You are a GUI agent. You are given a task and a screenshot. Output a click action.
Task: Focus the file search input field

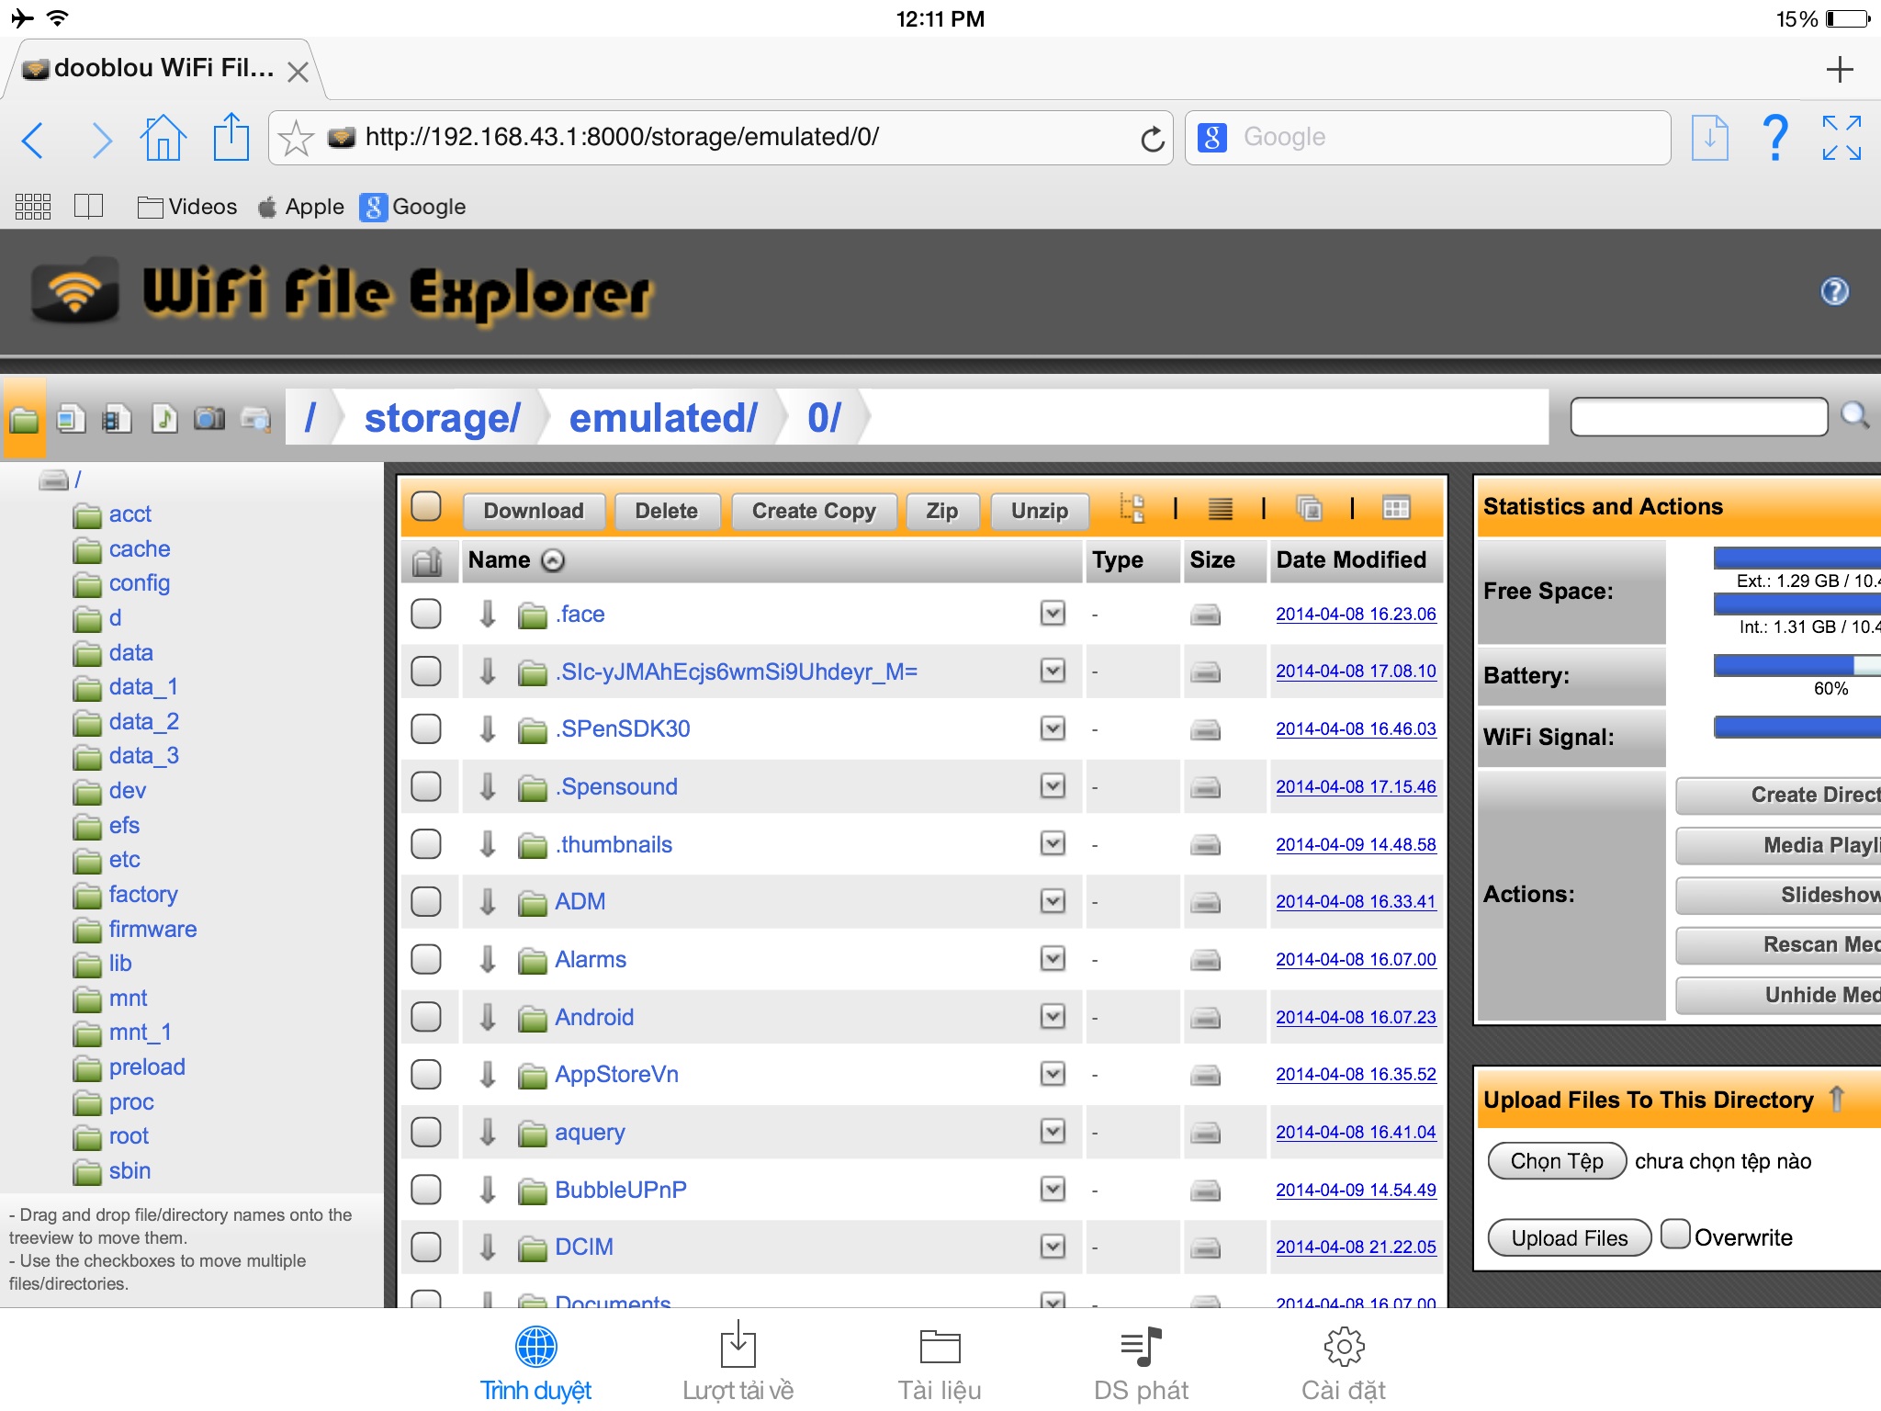[1698, 416]
